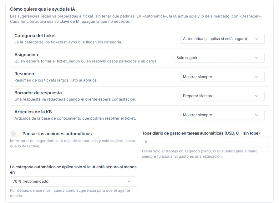Click the text 'Una respuesta ya redactada'
Viewport: 279px width, 203px height.
[x=40, y=99]
